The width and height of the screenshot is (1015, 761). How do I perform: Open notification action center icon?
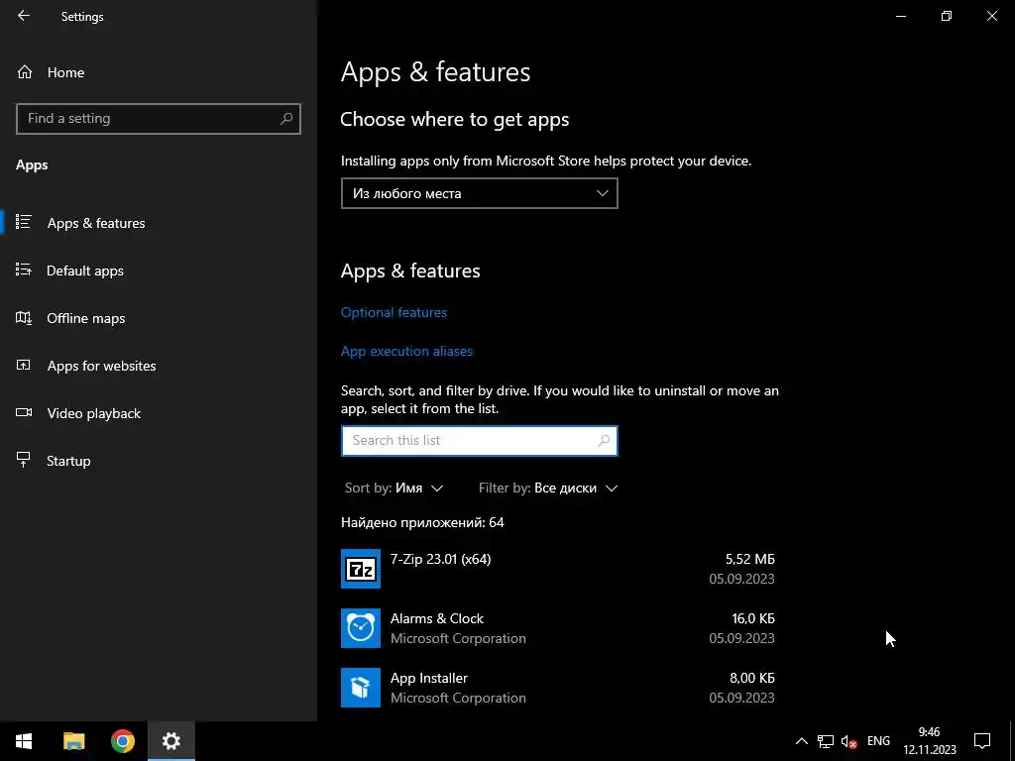(x=982, y=741)
